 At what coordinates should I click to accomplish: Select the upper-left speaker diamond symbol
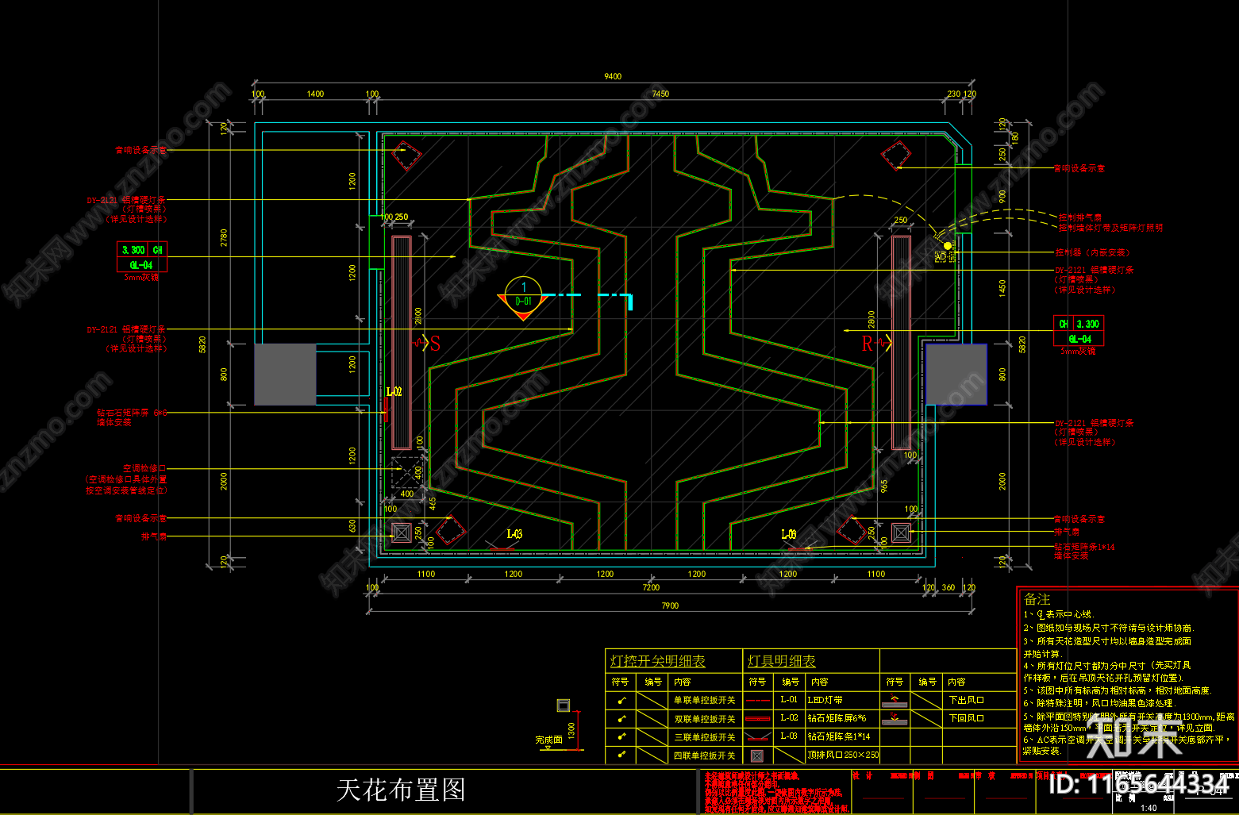coord(407,155)
